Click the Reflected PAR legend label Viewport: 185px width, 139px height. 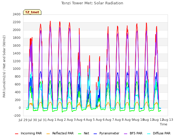(x=63, y=133)
